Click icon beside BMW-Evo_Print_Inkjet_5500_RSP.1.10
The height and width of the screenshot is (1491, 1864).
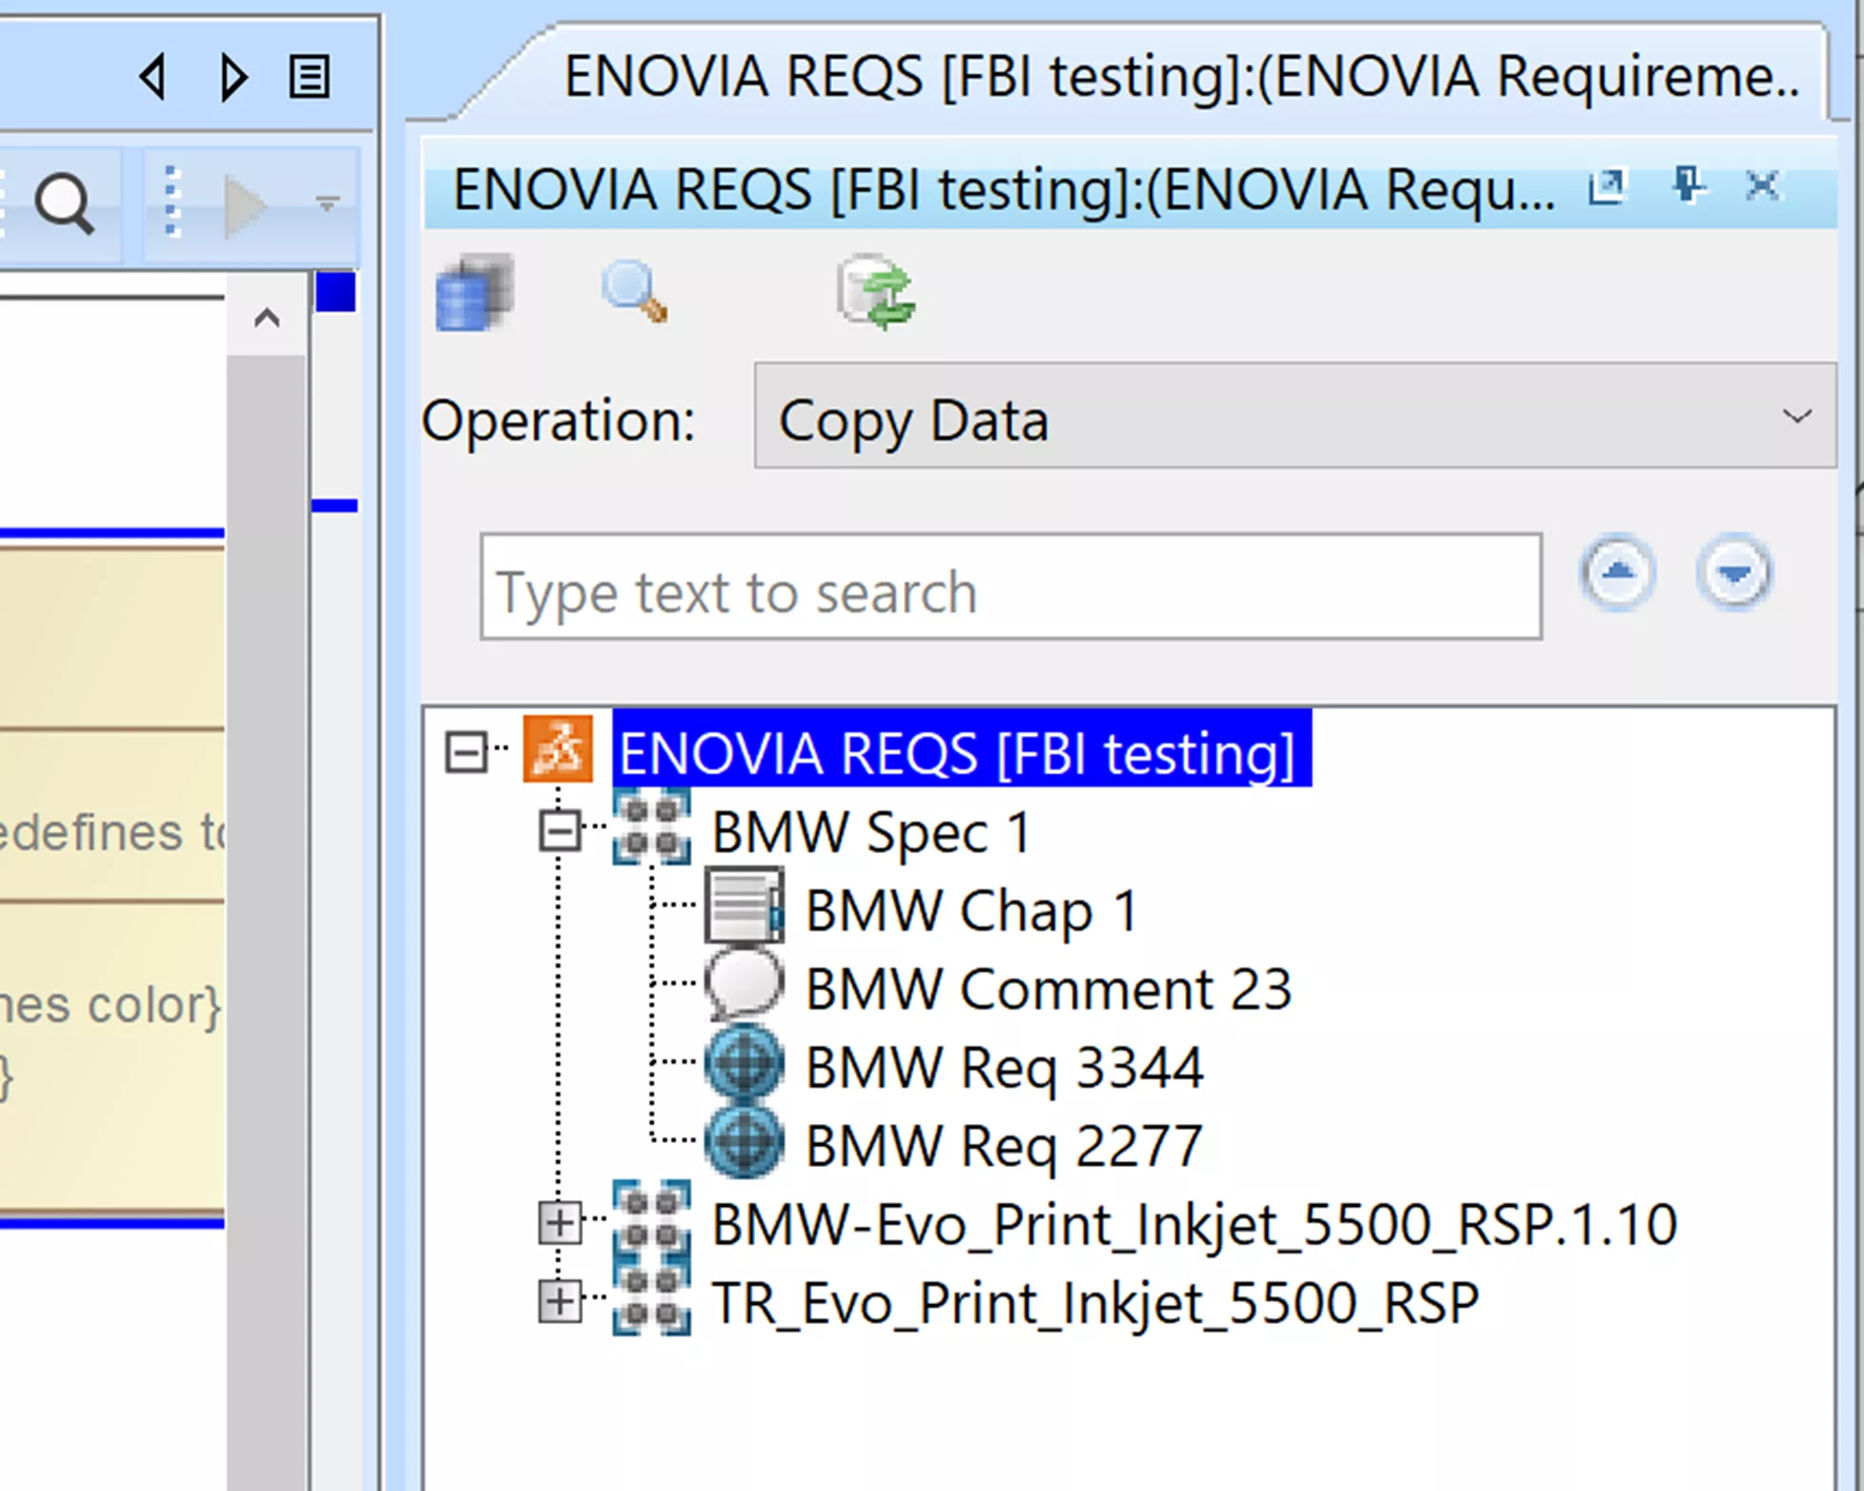coord(651,1219)
